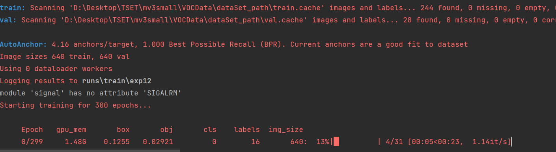The image size is (556, 152).
Task: Click the blue 'train:' label
Action: tap(12, 7)
